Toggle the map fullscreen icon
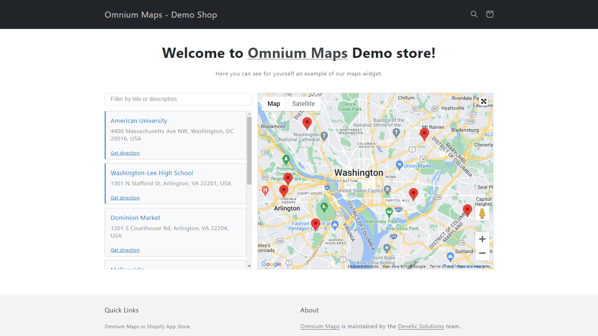This screenshot has height=336, width=598. [484, 101]
